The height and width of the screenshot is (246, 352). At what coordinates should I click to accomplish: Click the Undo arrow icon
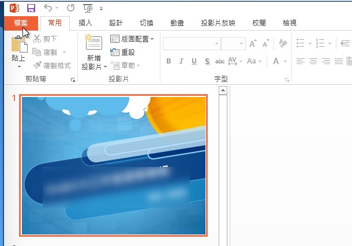pyautogui.click(x=47, y=8)
